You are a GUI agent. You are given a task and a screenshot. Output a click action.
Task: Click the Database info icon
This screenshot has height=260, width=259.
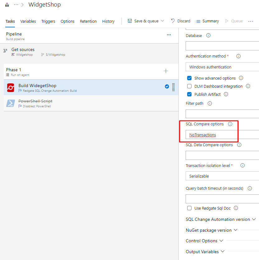coord(208,35)
